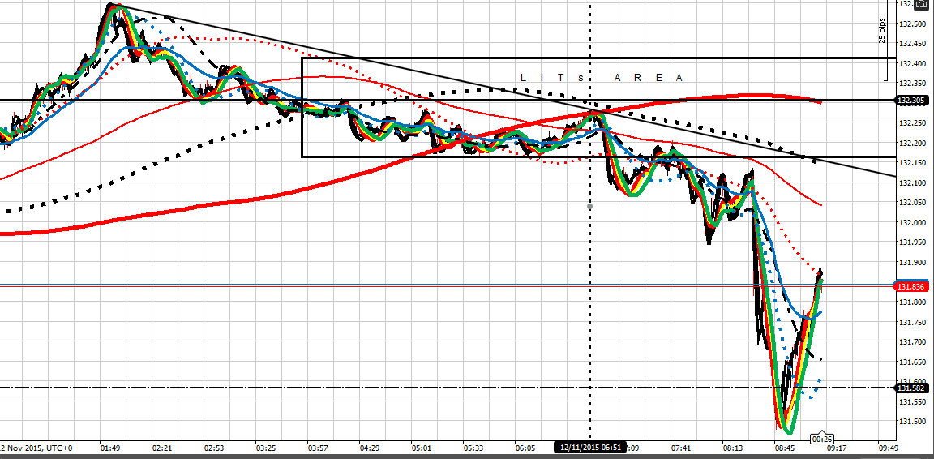Click the 03:25 time axis label
Viewport: 934px width, 459px height.
265,447
